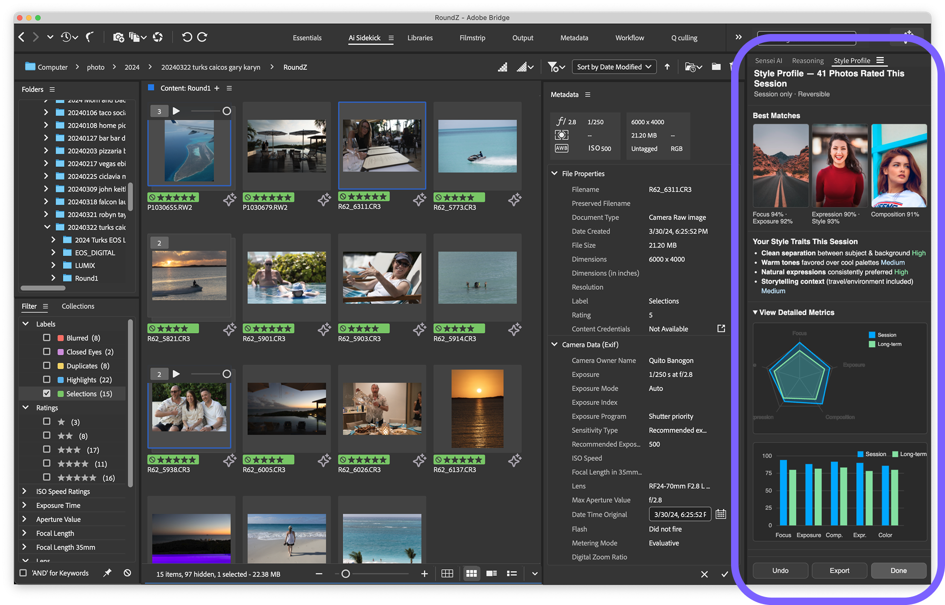945x605 pixels.
Task: Expand the ISO Speed Ratings filter
Action: (x=25, y=491)
